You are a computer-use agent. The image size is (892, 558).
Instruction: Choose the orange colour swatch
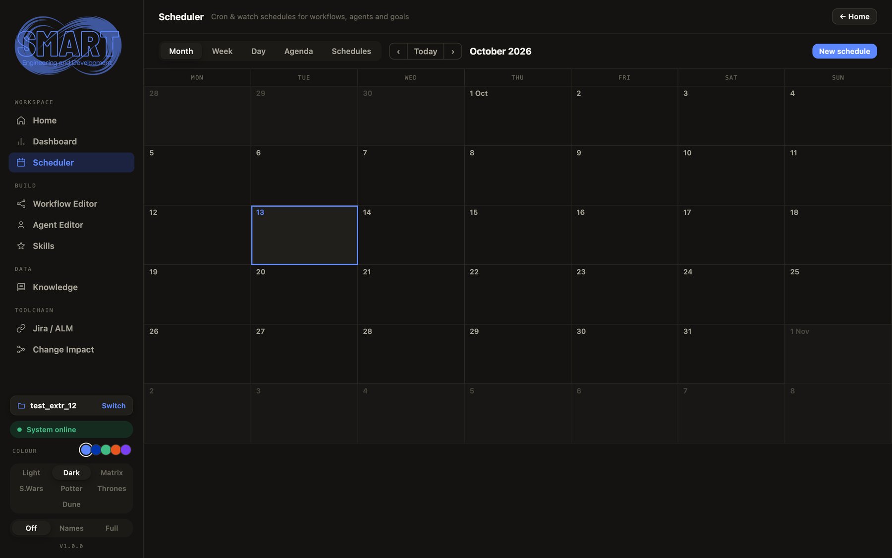click(115, 450)
